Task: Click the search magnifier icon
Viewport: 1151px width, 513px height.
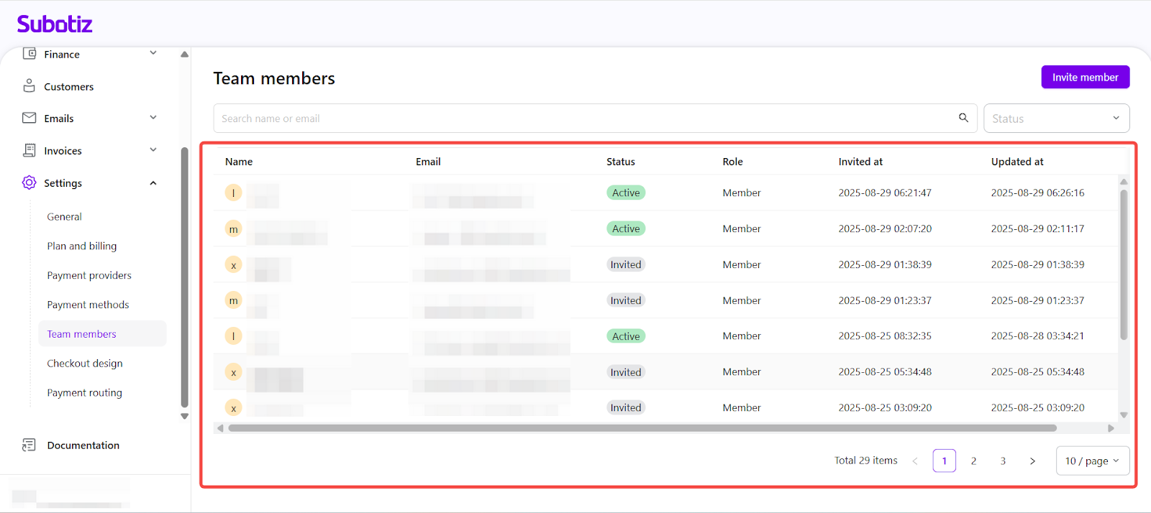Action: [963, 118]
